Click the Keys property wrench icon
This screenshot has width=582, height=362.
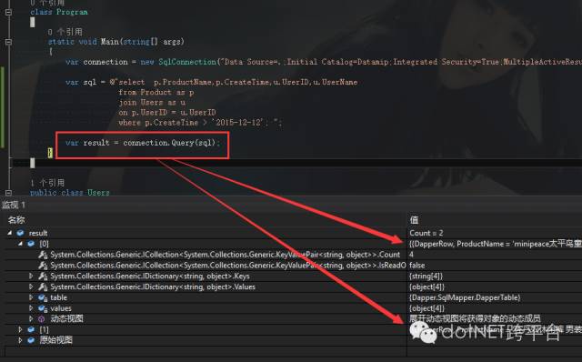click(43, 276)
